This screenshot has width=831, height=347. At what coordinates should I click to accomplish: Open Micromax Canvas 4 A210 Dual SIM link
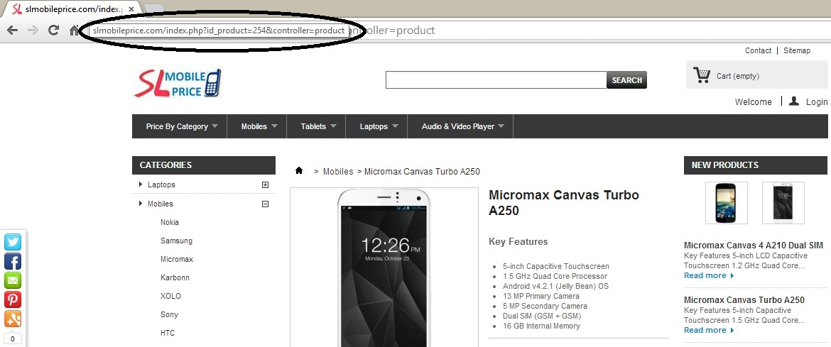[753, 246]
